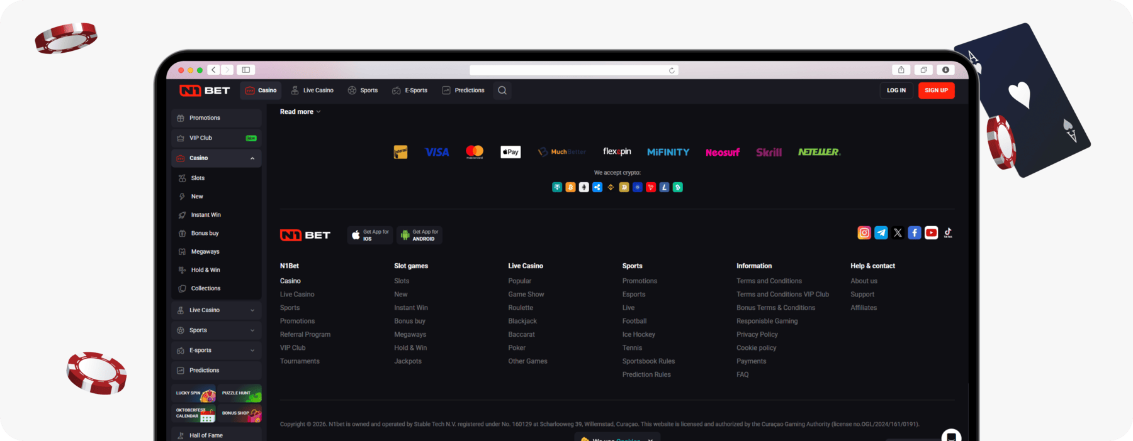Open the Live Casino top navigation tab
The image size is (1133, 441).
coord(312,90)
